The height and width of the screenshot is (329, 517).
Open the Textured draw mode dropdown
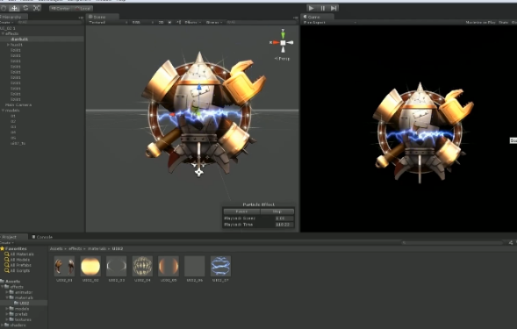coord(108,23)
